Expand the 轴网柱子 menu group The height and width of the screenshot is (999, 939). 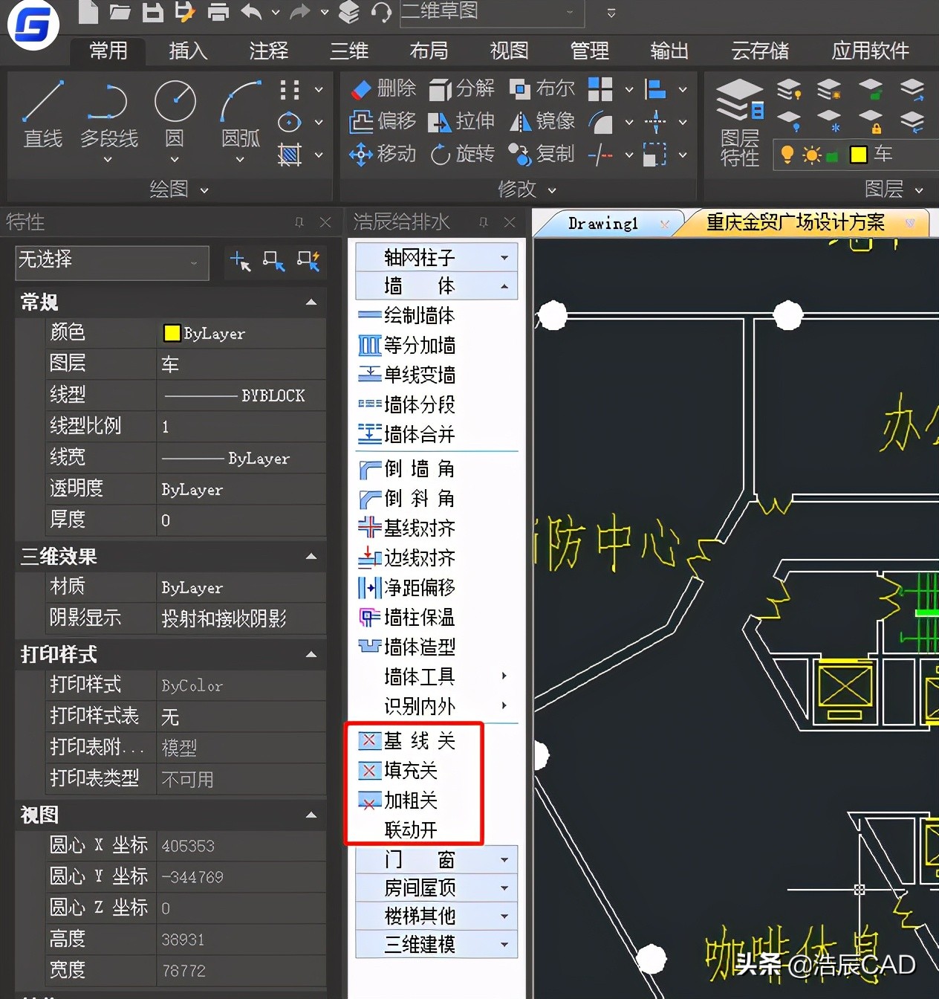(437, 258)
